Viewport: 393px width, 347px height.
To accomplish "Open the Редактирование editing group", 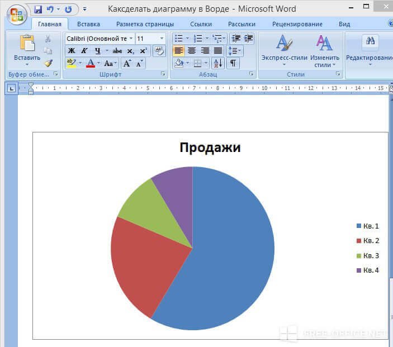I will click(369, 50).
